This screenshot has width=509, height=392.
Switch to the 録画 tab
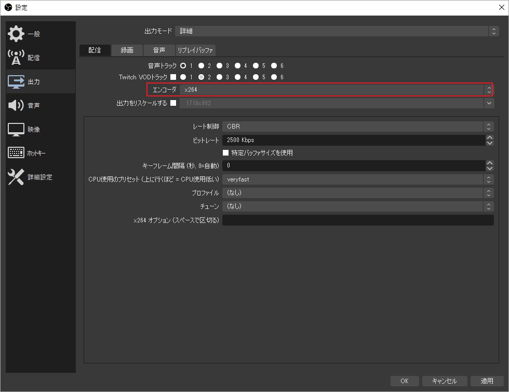[127, 50]
